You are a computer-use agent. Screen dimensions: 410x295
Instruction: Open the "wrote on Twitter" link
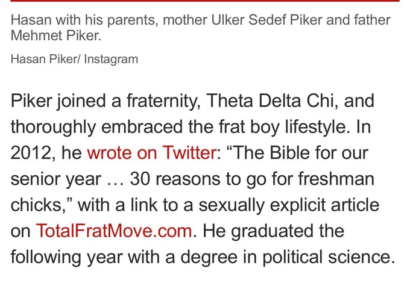click(x=151, y=153)
